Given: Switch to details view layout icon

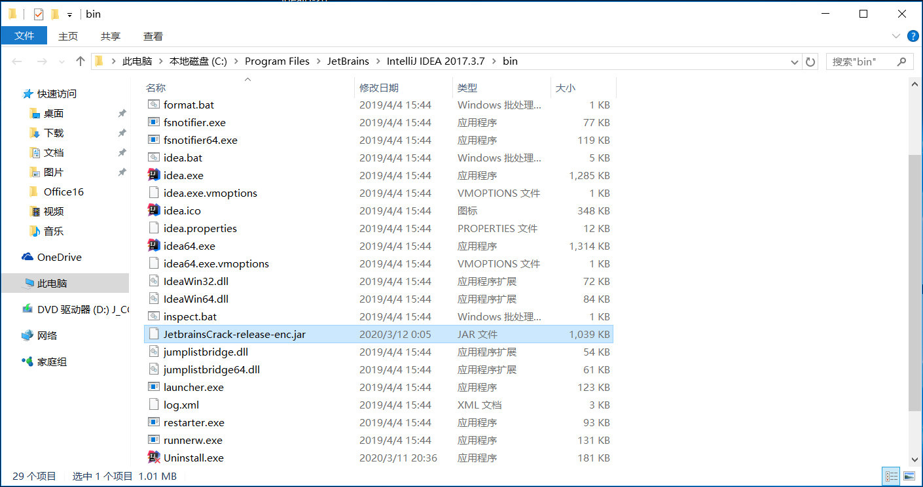Looking at the screenshot, I should [x=892, y=476].
